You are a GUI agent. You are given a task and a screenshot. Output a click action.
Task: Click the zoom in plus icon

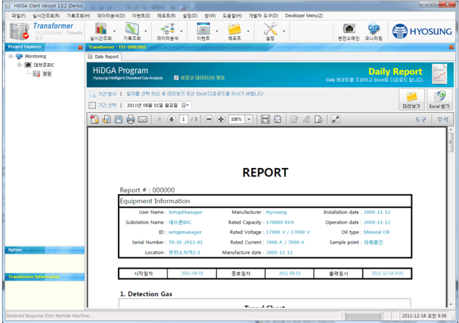[x=220, y=119]
